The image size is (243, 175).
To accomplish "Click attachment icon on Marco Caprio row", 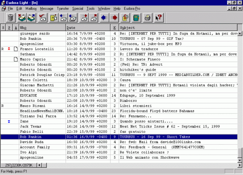I will click(x=16, y=59).
